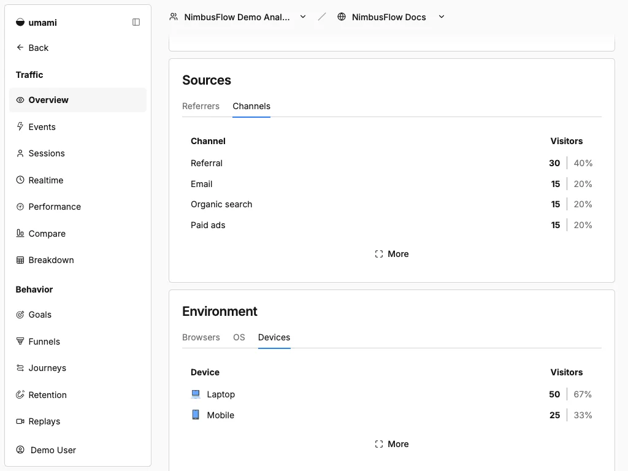This screenshot has height=471, width=628.
Task: Open the Compare page
Action: click(x=78, y=233)
